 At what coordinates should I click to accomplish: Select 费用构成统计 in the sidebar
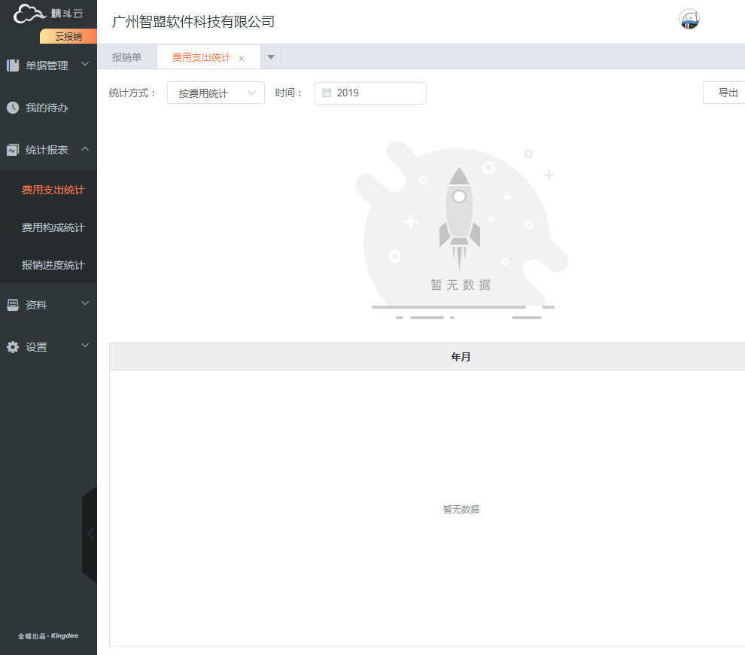53,227
